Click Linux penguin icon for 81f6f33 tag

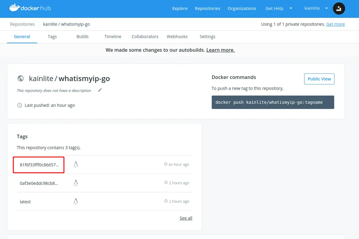76,165
